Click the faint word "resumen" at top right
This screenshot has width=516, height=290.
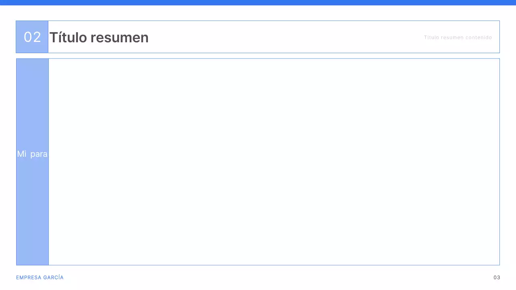pyautogui.click(x=452, y=37)
